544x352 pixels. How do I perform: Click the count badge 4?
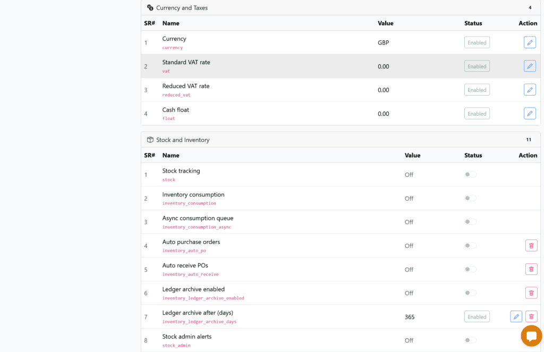(530, 7)
